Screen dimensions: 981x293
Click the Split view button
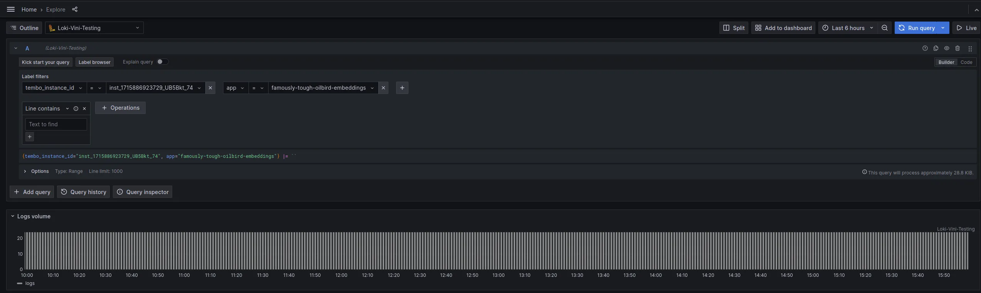tap(734, 28)
